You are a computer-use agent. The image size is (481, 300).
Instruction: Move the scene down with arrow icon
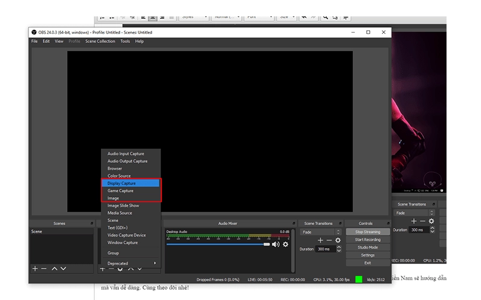pyautogui.click(x=63, y=268)
